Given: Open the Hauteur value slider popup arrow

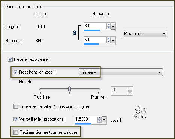Looking at the screenshot, I should tap(113, 40).
